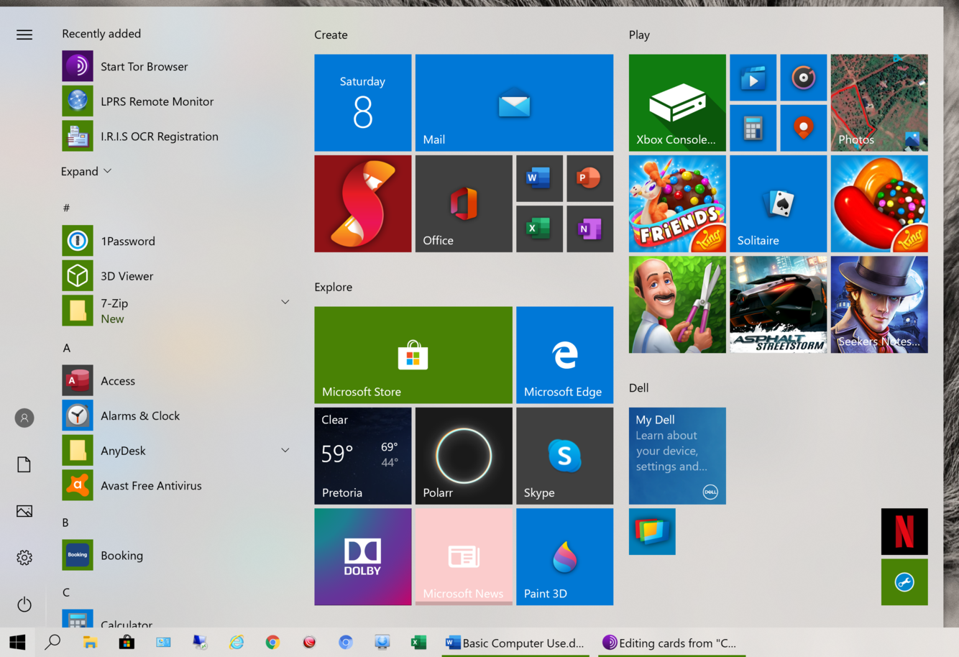Open the Xbox Console Companion tile
This screenshot has height=657, width=959.
coord(677,103)
